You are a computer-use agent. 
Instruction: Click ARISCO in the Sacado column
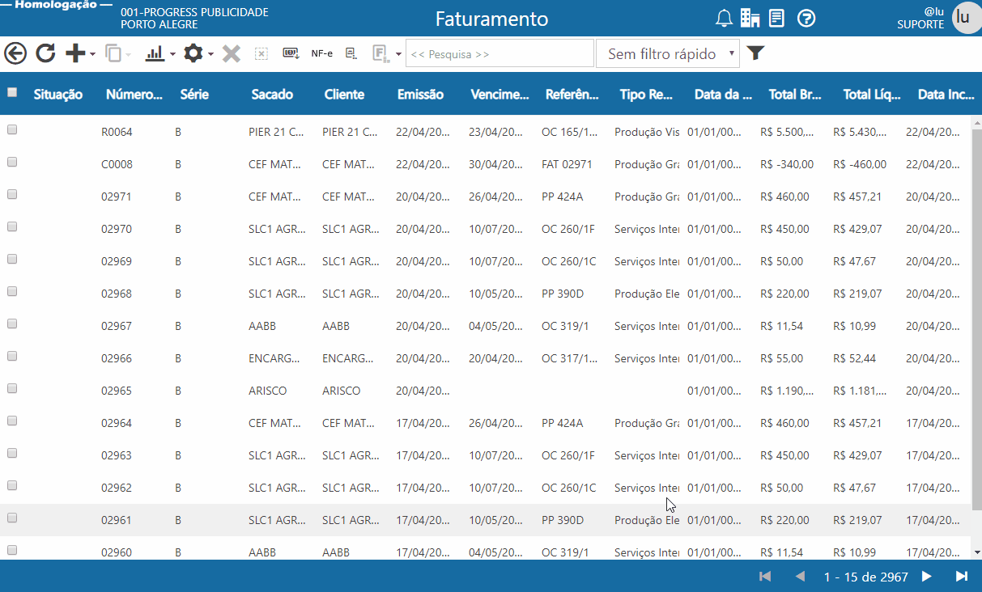tap(268, 391)
